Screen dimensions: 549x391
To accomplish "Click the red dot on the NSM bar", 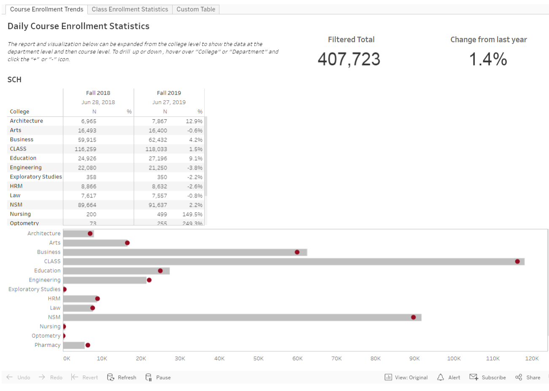I will 414,317.
